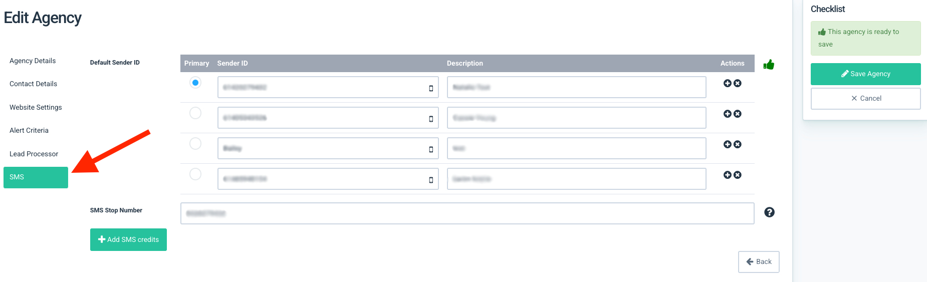
Task: Remove the third sender ID row
Action: tap(738, 144)
